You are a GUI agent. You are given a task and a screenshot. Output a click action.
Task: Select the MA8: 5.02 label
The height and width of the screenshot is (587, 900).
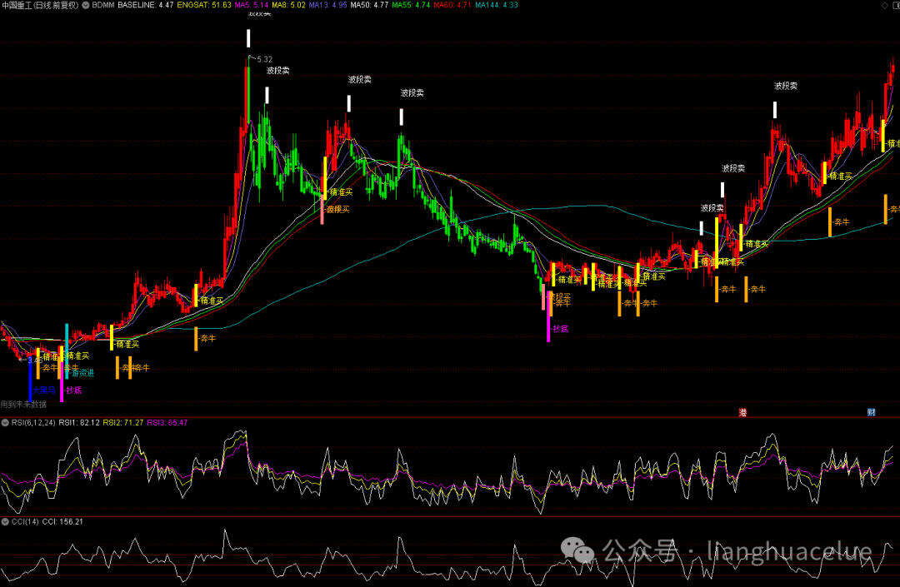(288, 5)
